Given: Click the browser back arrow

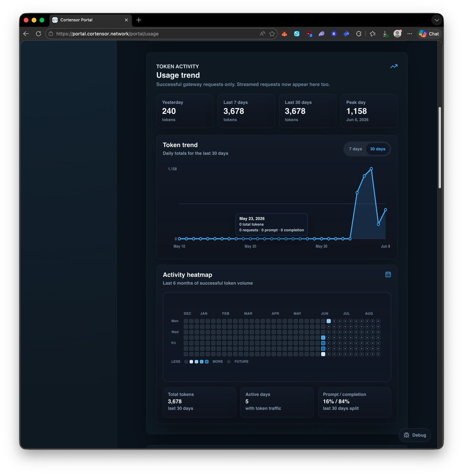Looking at the screenshot, I should 26,34.
